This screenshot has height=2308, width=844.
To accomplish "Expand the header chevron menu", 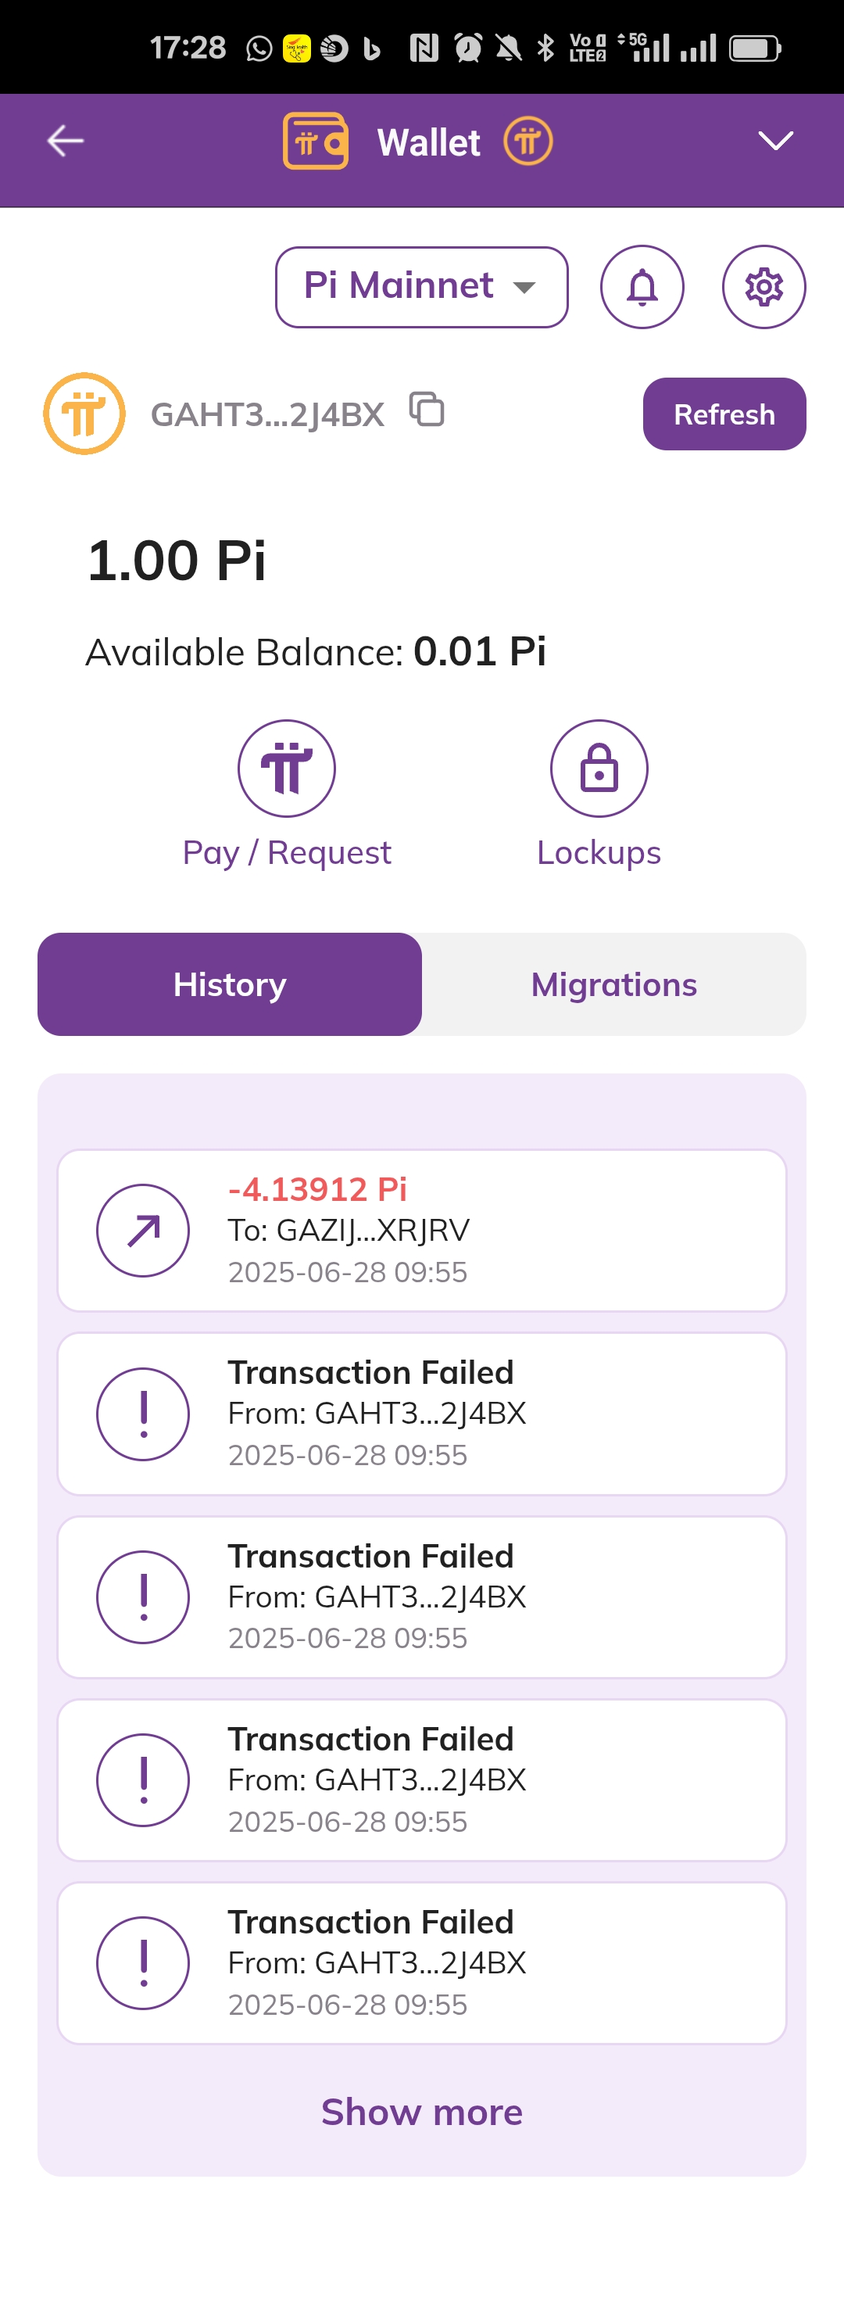I will click(x=775, y=141).
